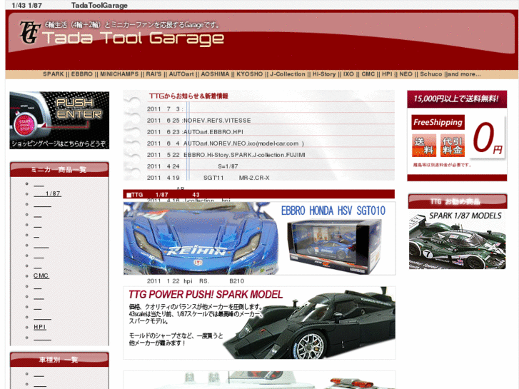Click the AUTOart.NOREV.NEO.ixo news entry

tap(226, 143)
